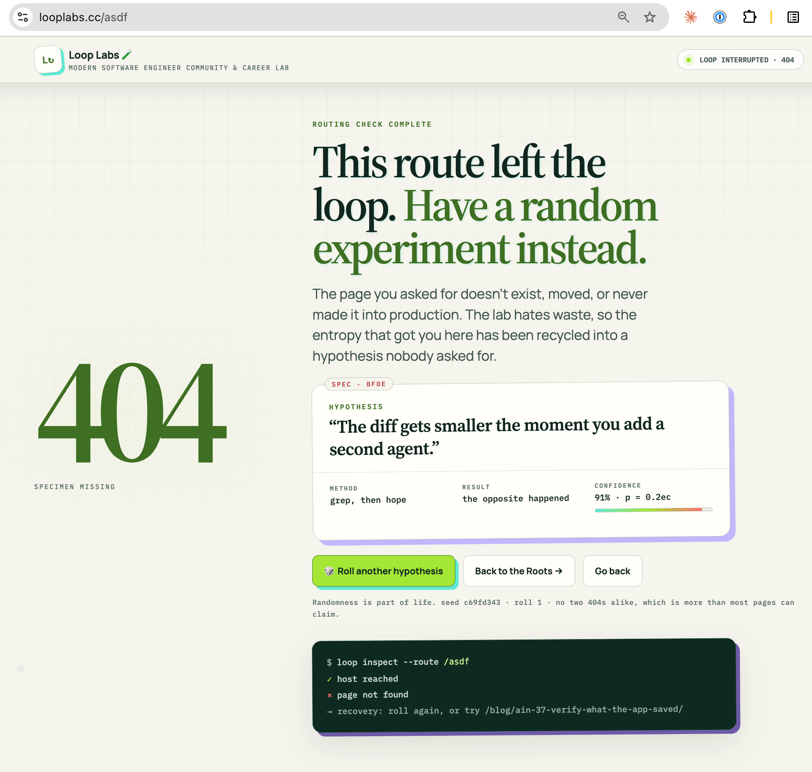Viewport: 812px width, 772px height.
Task: Click the Go back button
Action: point(612,571)
